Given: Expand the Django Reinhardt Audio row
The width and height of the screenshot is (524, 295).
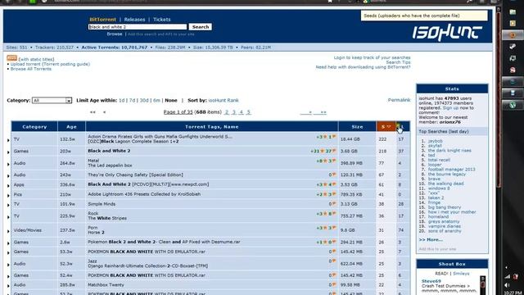Looking at the screenshot, I should 8,265.
